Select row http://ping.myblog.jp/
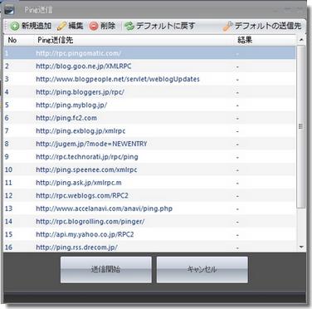This screenshot has height=309, width=312. tap(149, 105)
